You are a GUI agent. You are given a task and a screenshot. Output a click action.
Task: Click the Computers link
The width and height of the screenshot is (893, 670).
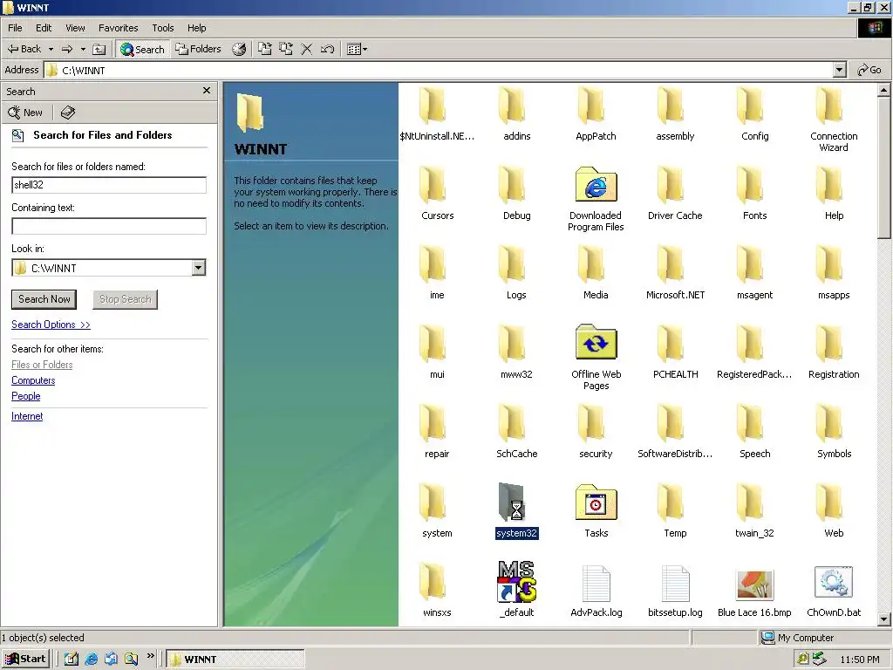33,380
